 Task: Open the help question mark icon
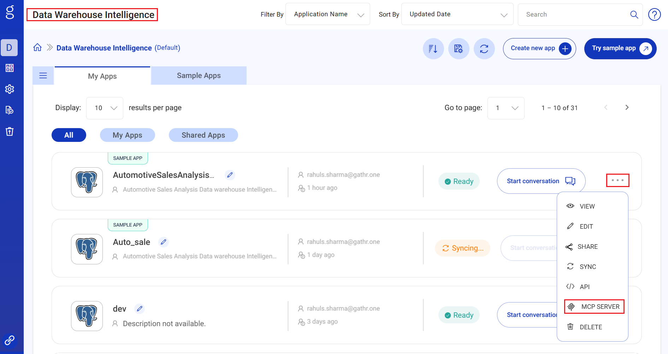pos(654,14)
